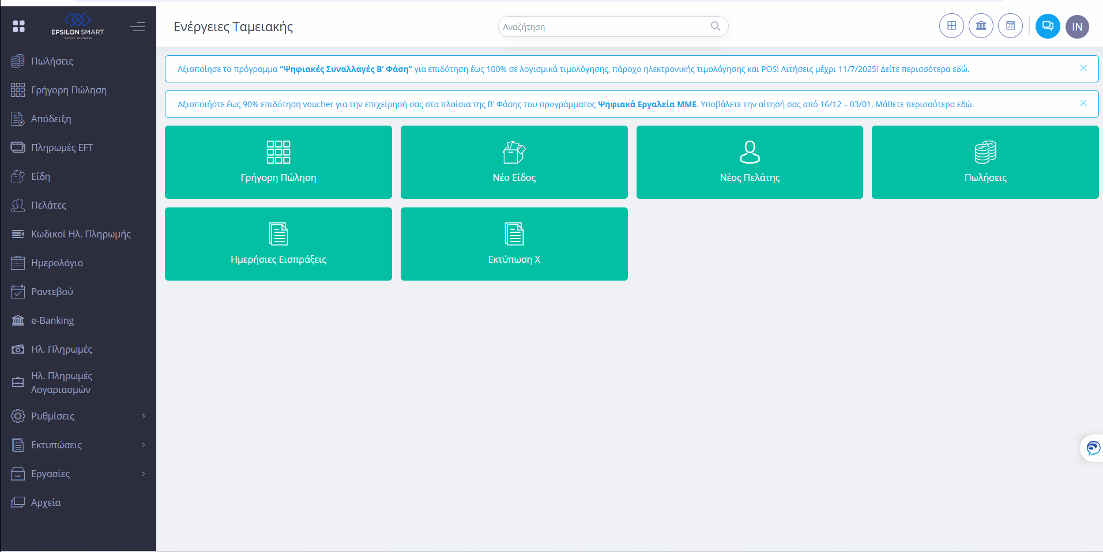Expand the Εκτυπώσεις sidebar submenu
1103x552 pixels.
(x=78, y=445)
